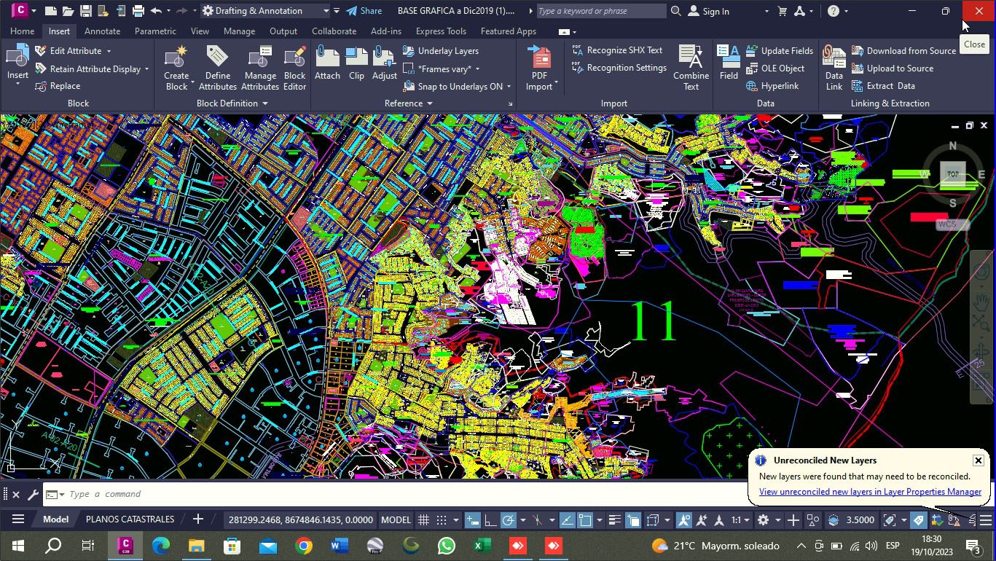This screenshot has height=561, width=996.
Task: Click View unreconciled new layers link
Action: 870,492
